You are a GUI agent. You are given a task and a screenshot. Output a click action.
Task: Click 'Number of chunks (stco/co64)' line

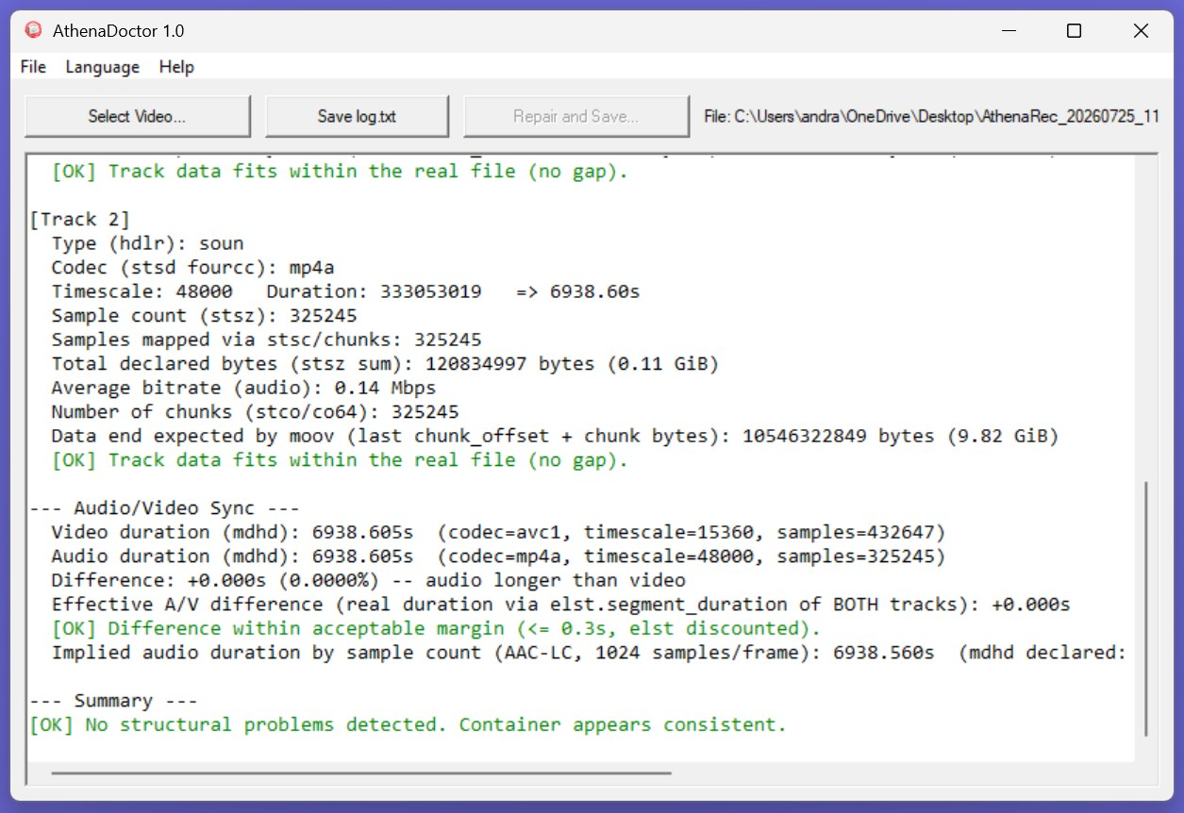click(255, 412)
